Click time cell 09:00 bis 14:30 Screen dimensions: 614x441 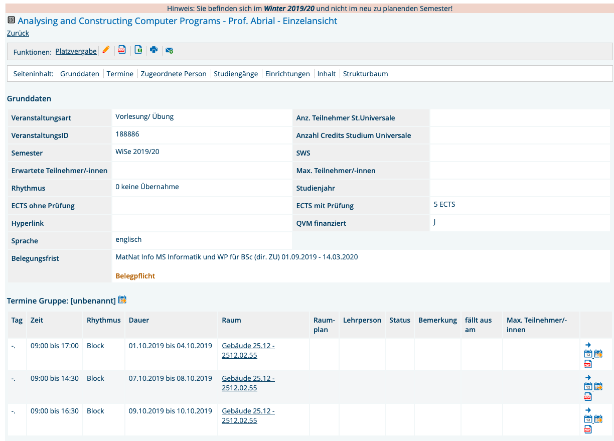(55, 378)
